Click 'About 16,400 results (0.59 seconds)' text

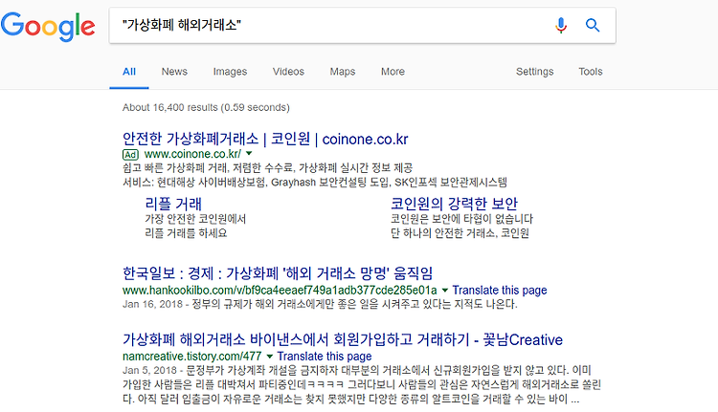[206, 107]
